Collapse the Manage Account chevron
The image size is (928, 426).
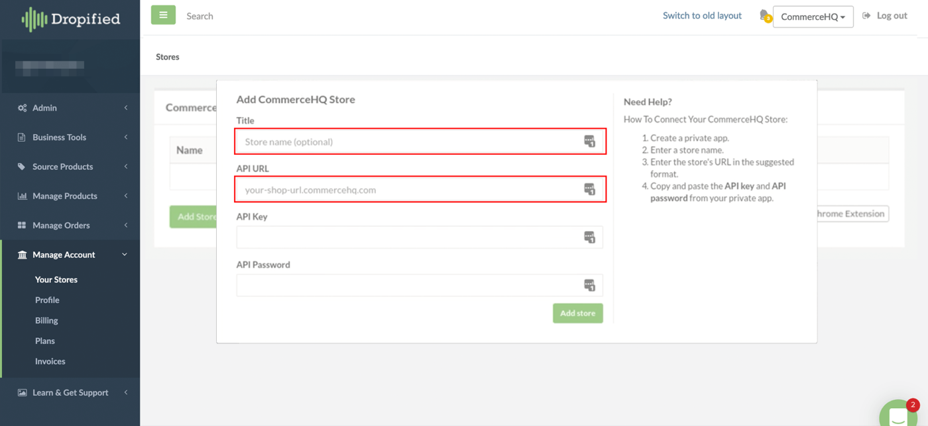[x=125, y=255]
